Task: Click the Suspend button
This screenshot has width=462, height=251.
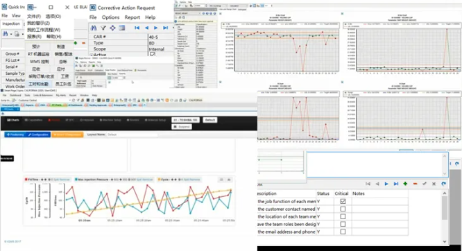Action: click(x=182, y=127)
